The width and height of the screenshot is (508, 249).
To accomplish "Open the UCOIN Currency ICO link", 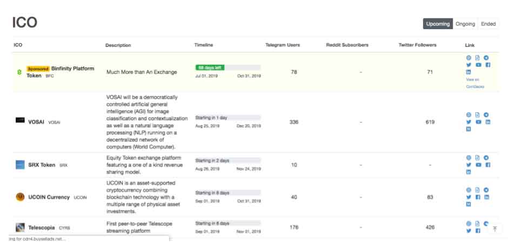I will (x=49, y=197).
